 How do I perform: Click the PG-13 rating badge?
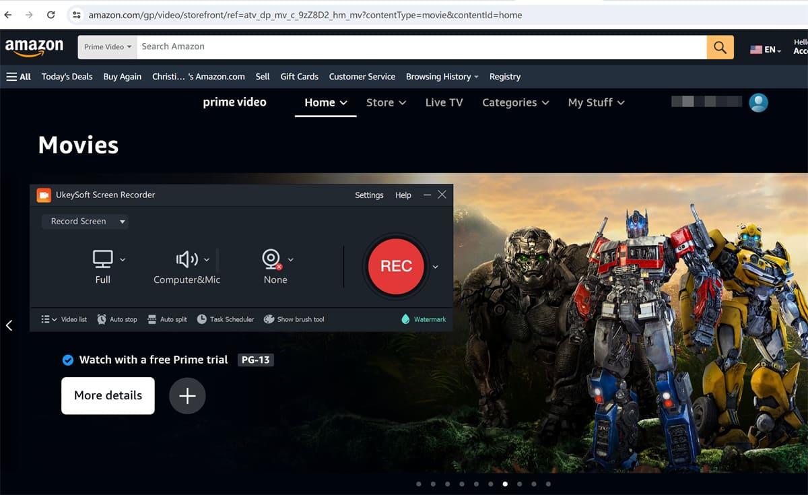256,360
